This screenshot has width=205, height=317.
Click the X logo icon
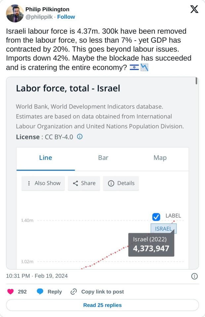(194, 10)
